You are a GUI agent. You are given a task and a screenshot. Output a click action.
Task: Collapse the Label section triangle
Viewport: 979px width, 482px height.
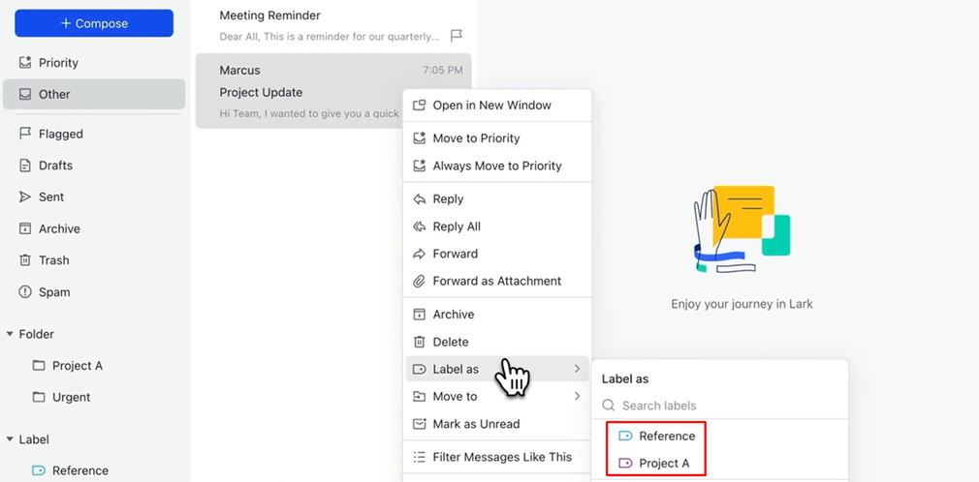coord(10,439)
